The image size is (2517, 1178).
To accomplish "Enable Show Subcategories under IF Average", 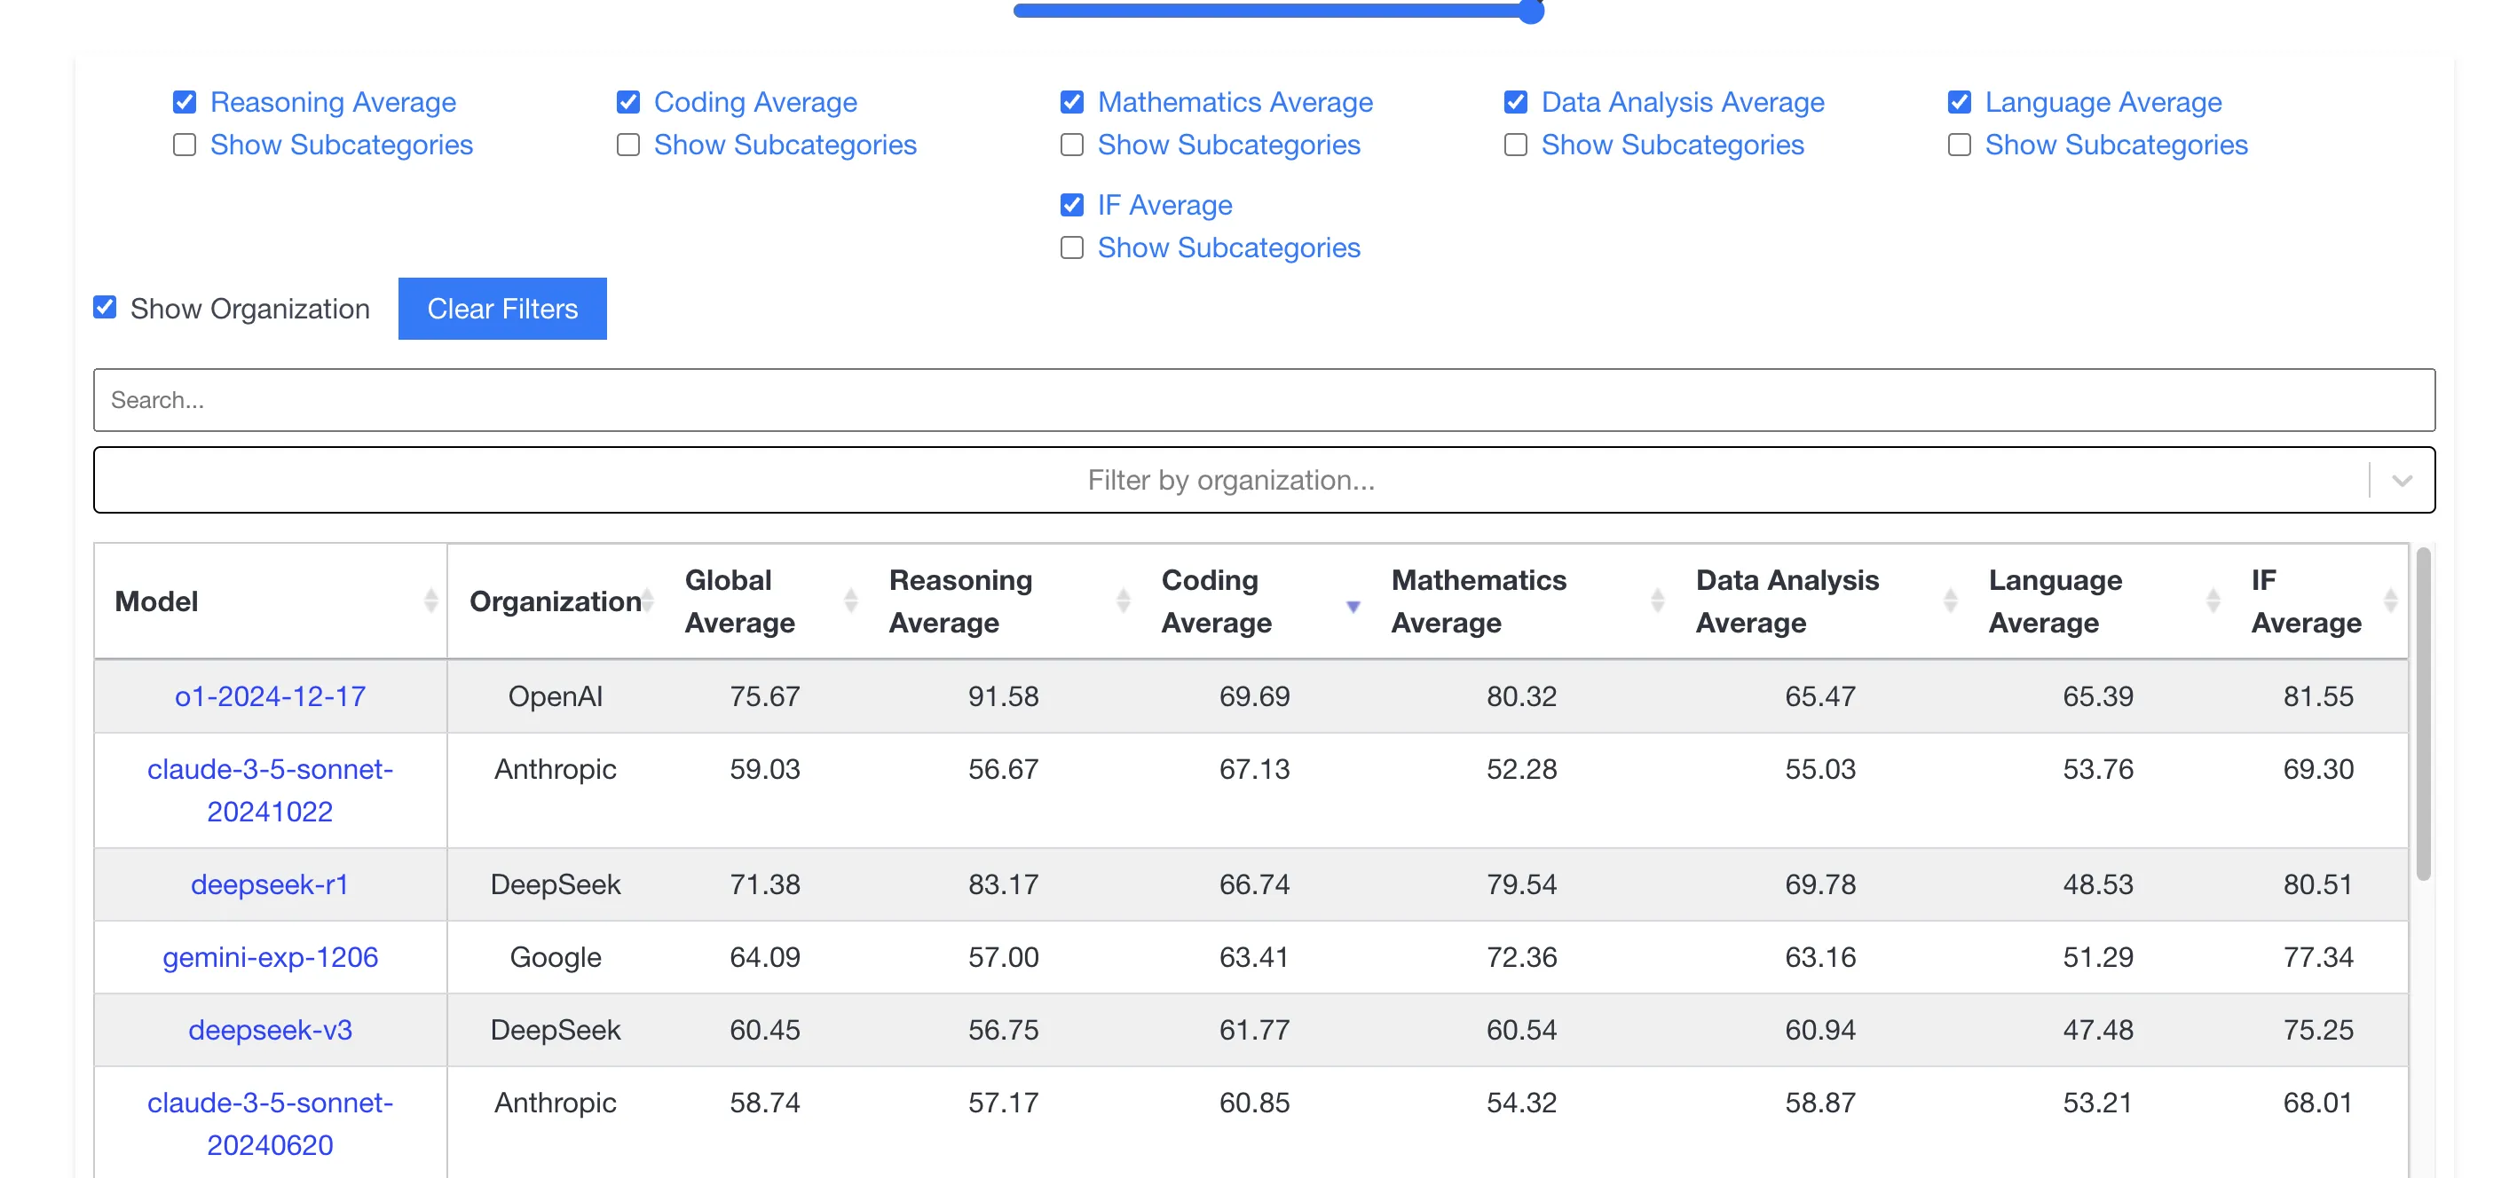I will click(x=1072, y=247).
